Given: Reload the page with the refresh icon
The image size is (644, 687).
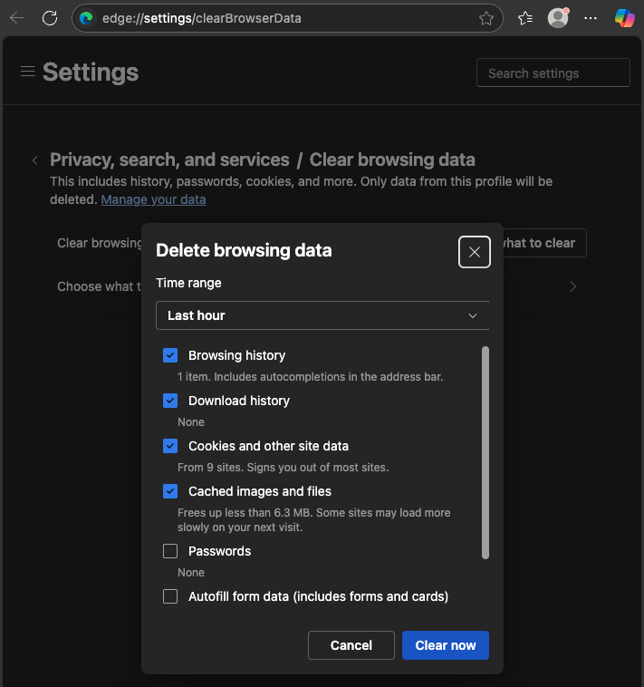Looking at the screenshot, I should click(50, 18).
